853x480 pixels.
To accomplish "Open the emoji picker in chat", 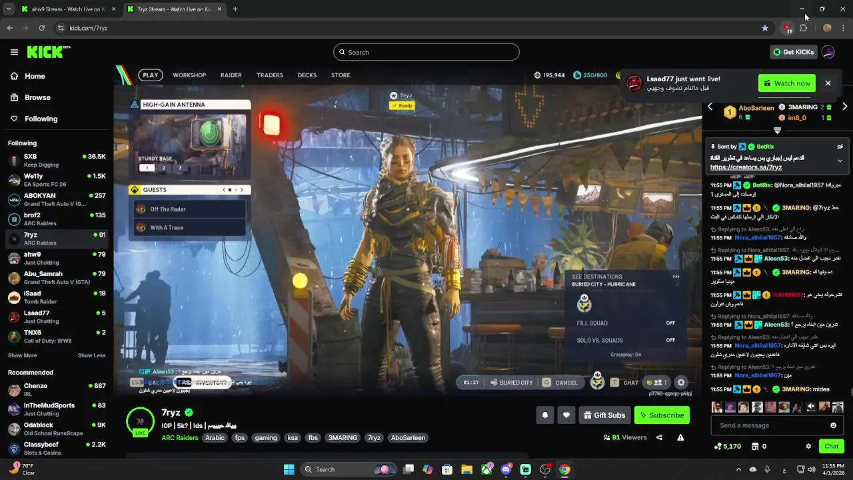I will (x=833, y=425).
